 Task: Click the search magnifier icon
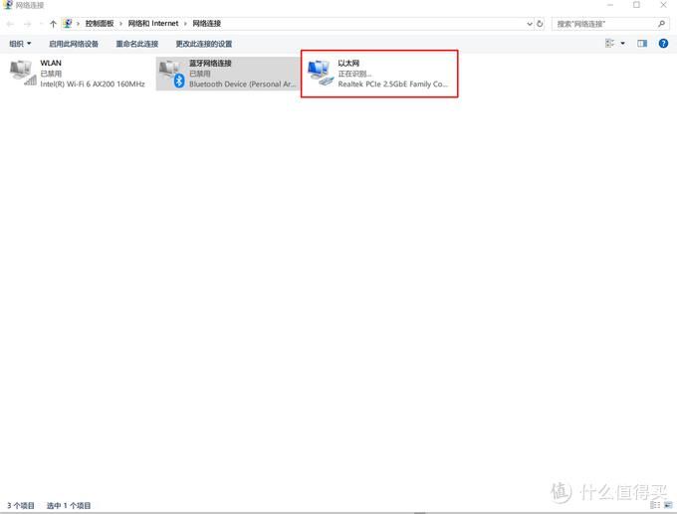coord(661,24)
